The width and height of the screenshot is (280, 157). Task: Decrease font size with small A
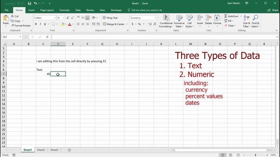(x=72, y=18)
